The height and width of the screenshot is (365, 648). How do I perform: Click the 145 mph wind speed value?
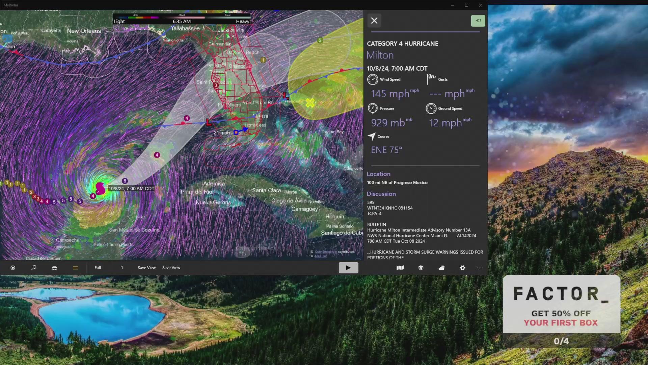click(x=395, y=94)
